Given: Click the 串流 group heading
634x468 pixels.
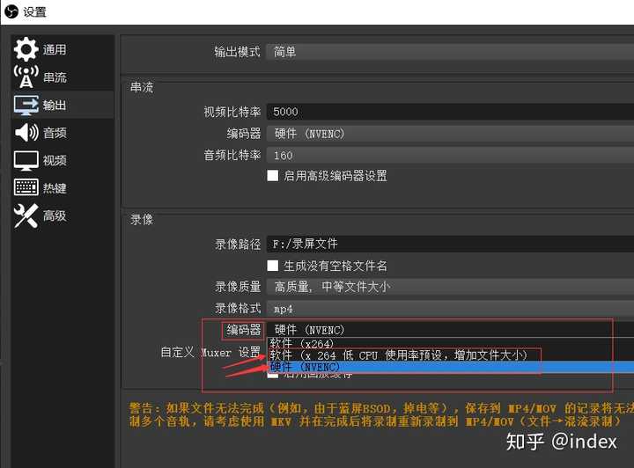Looking at the screenshot, I should [142, 87].
